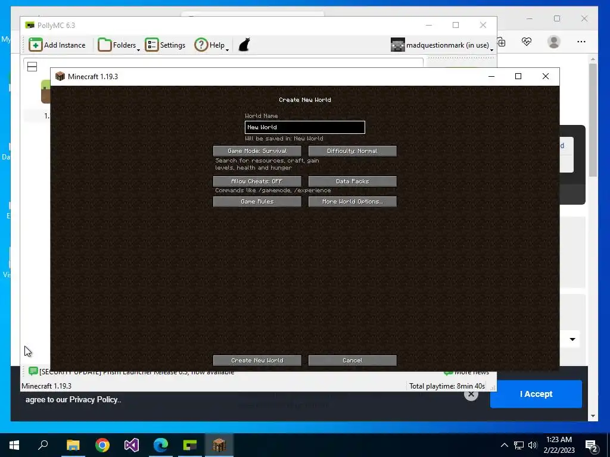
Task: Open File Explorer from taskbar
Action: point(73,445)
